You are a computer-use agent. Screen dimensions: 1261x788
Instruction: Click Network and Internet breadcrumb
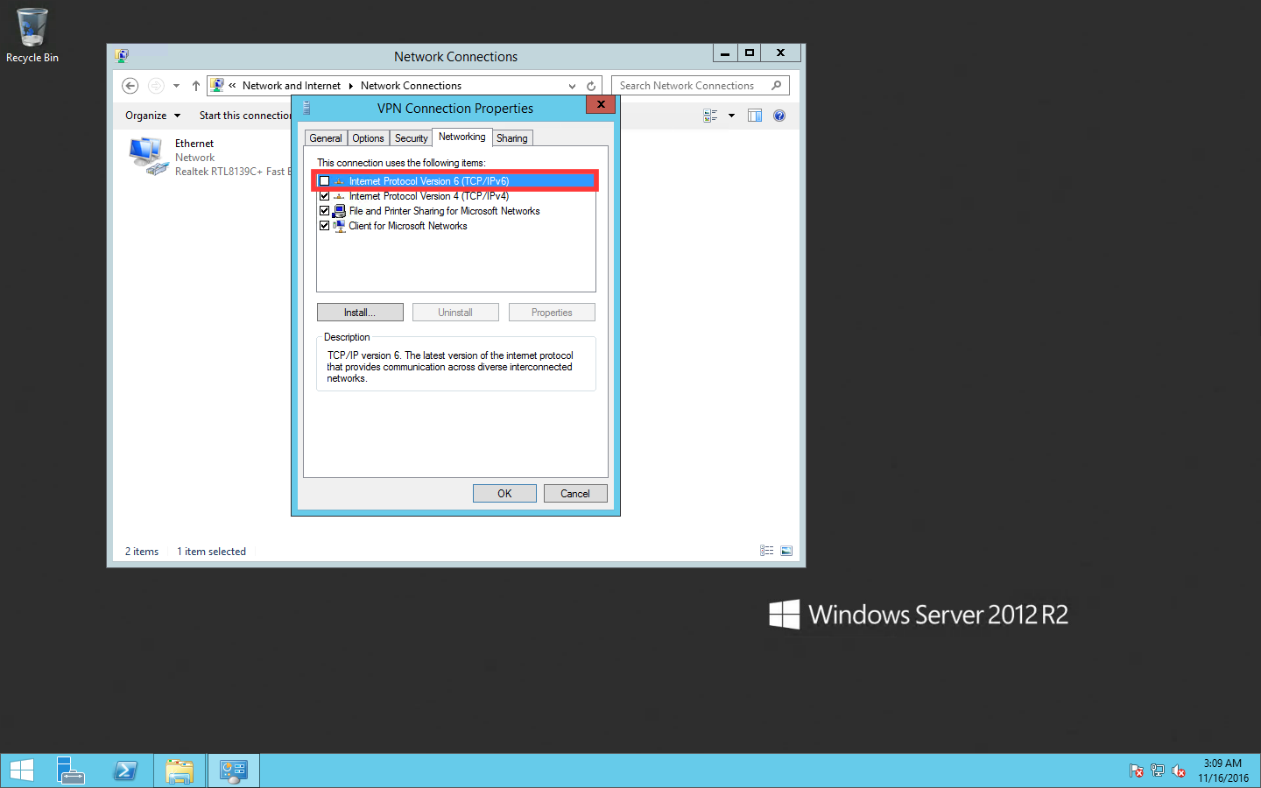(x=292, y=86)
